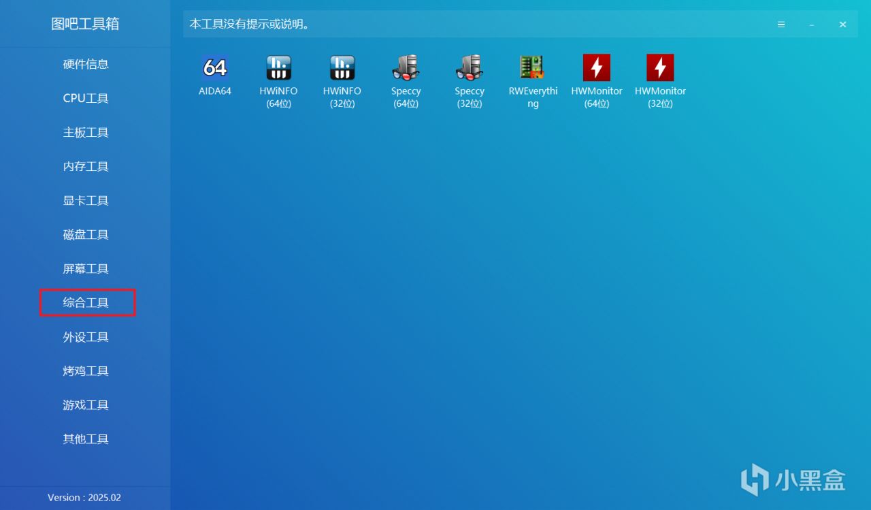Start Speccy (64位)
This screenshot has height=510, width=871.
coord(406,68)
